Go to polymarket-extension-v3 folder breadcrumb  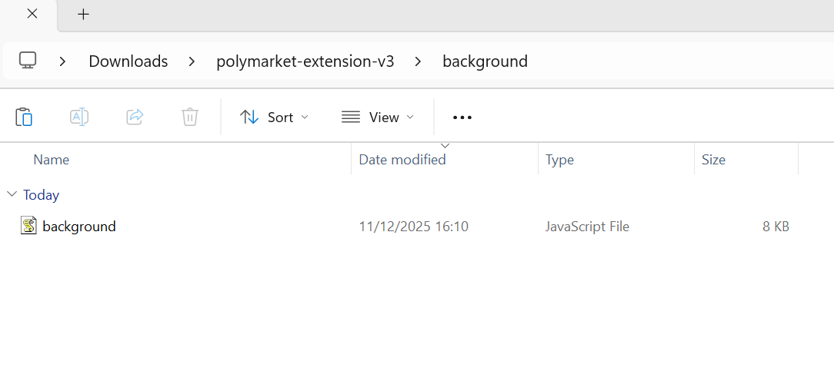point(305,61)
